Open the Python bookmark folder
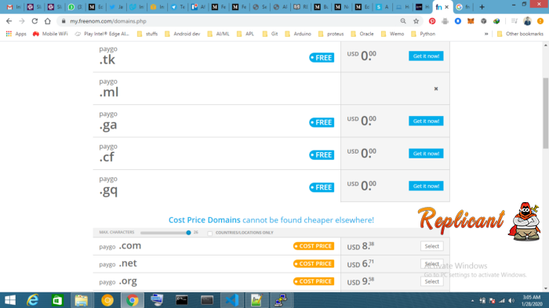The image size is (549, 308). pos(423,34)
